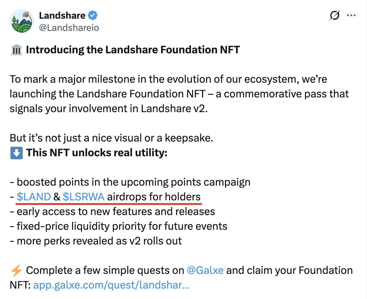Open the Landshare display name
This screenshot has width=367, height=299.
(62, 15)
